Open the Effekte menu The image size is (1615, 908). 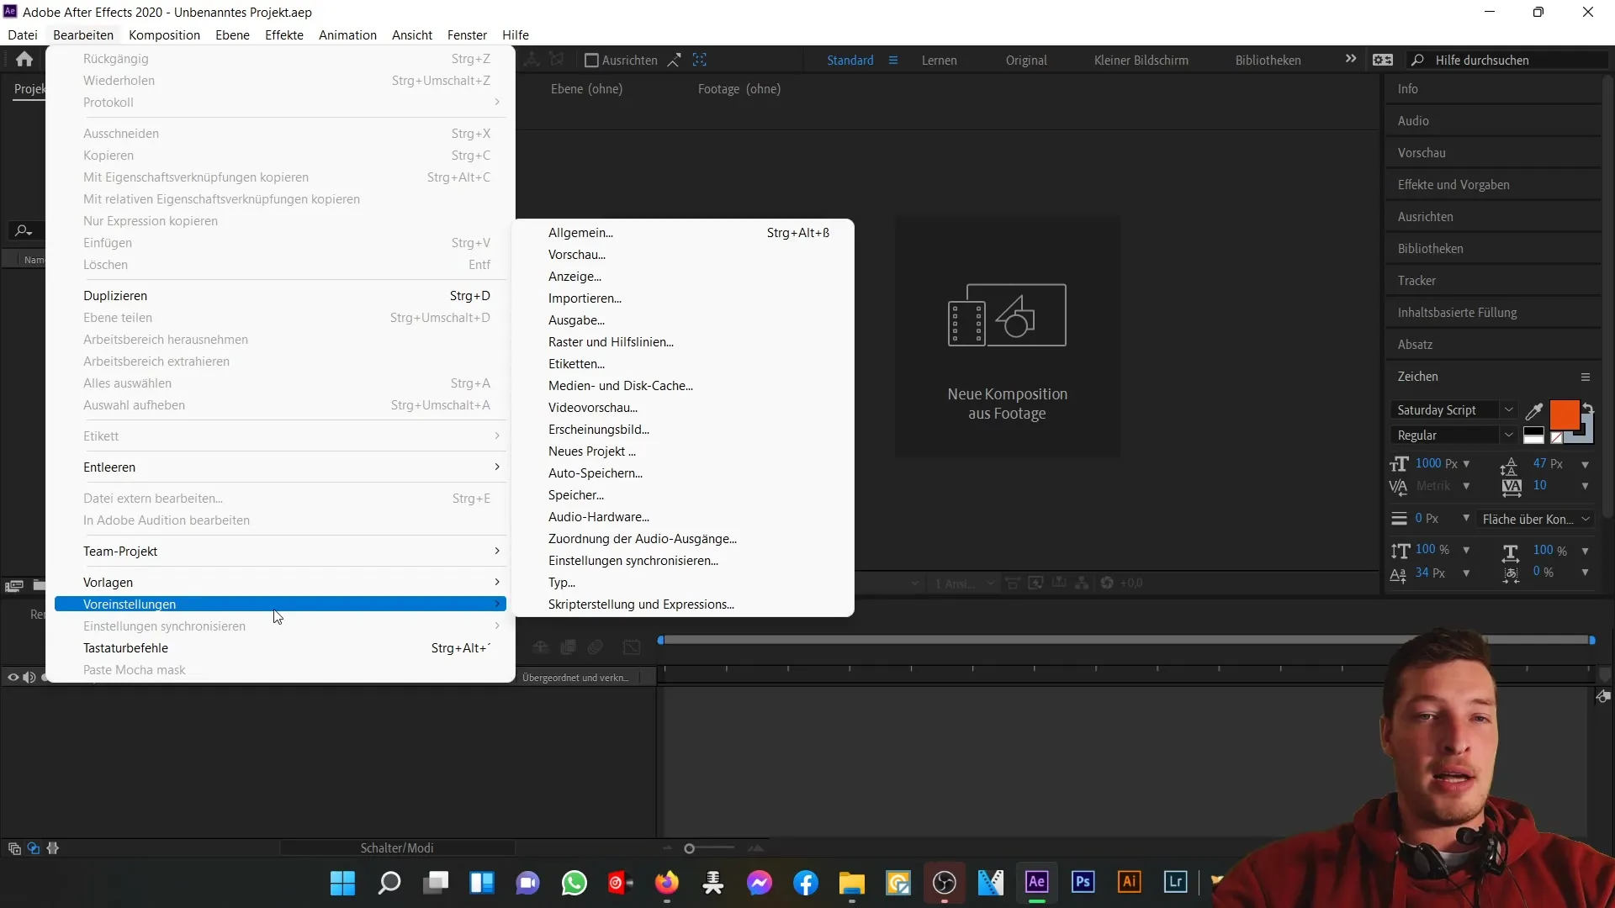click(284, 34)
